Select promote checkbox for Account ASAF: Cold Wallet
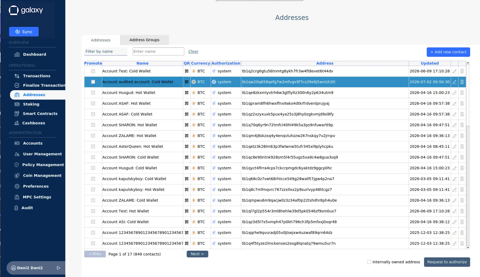480x277 pixels. (x=93, y=114)
